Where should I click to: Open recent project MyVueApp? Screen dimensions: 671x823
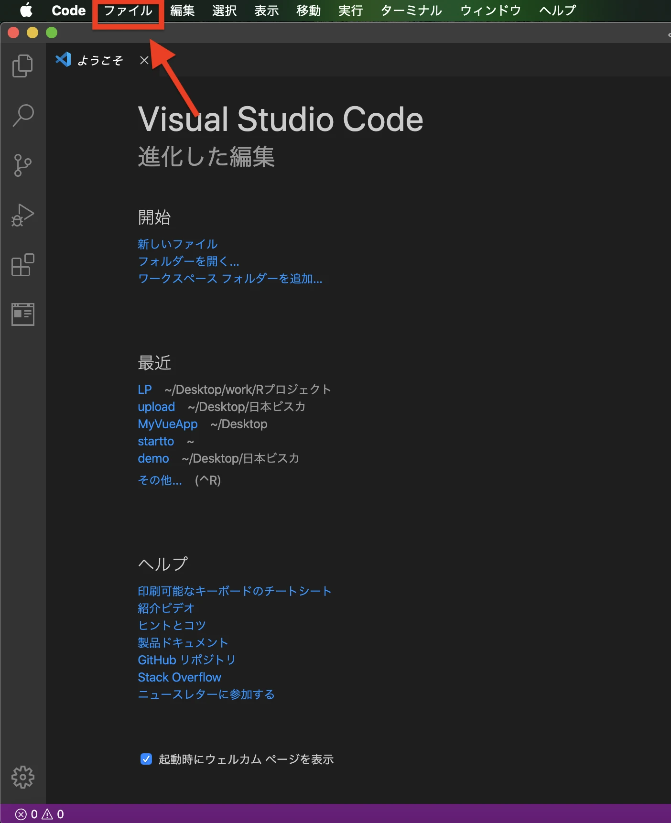click(x=168, y=424)
